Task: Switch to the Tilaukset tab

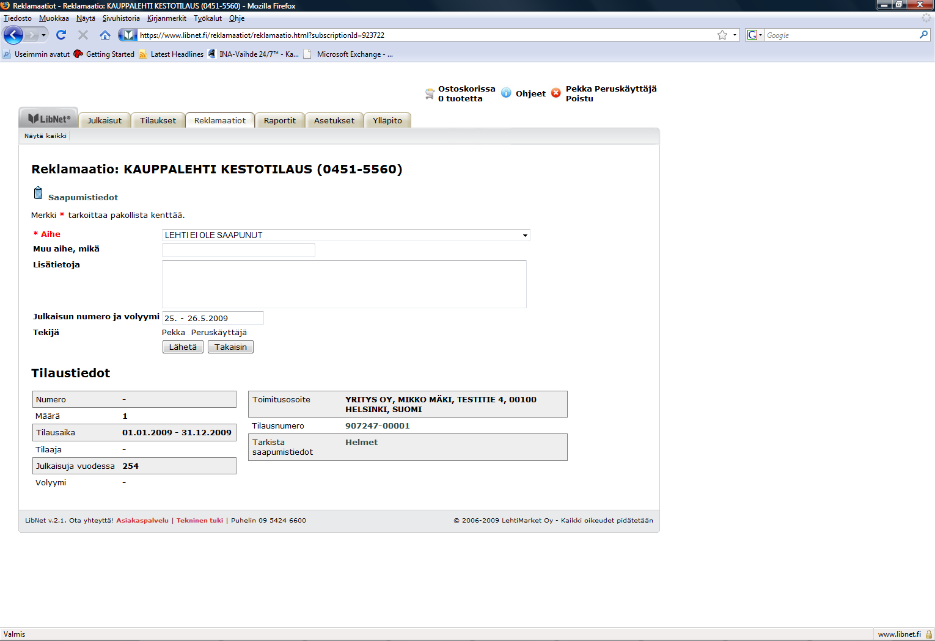Action: (158, 120)
